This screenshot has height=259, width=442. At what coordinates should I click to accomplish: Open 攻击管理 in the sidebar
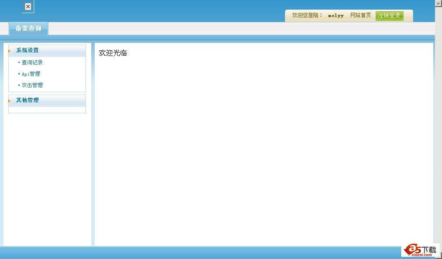click(32, 85)
